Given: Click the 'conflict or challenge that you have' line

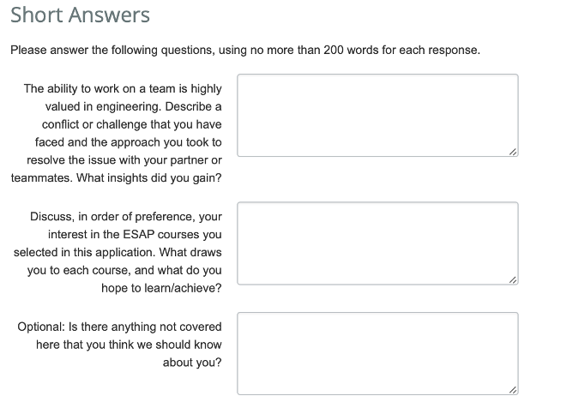Looking at the screenshot, I should click(132, 124).
